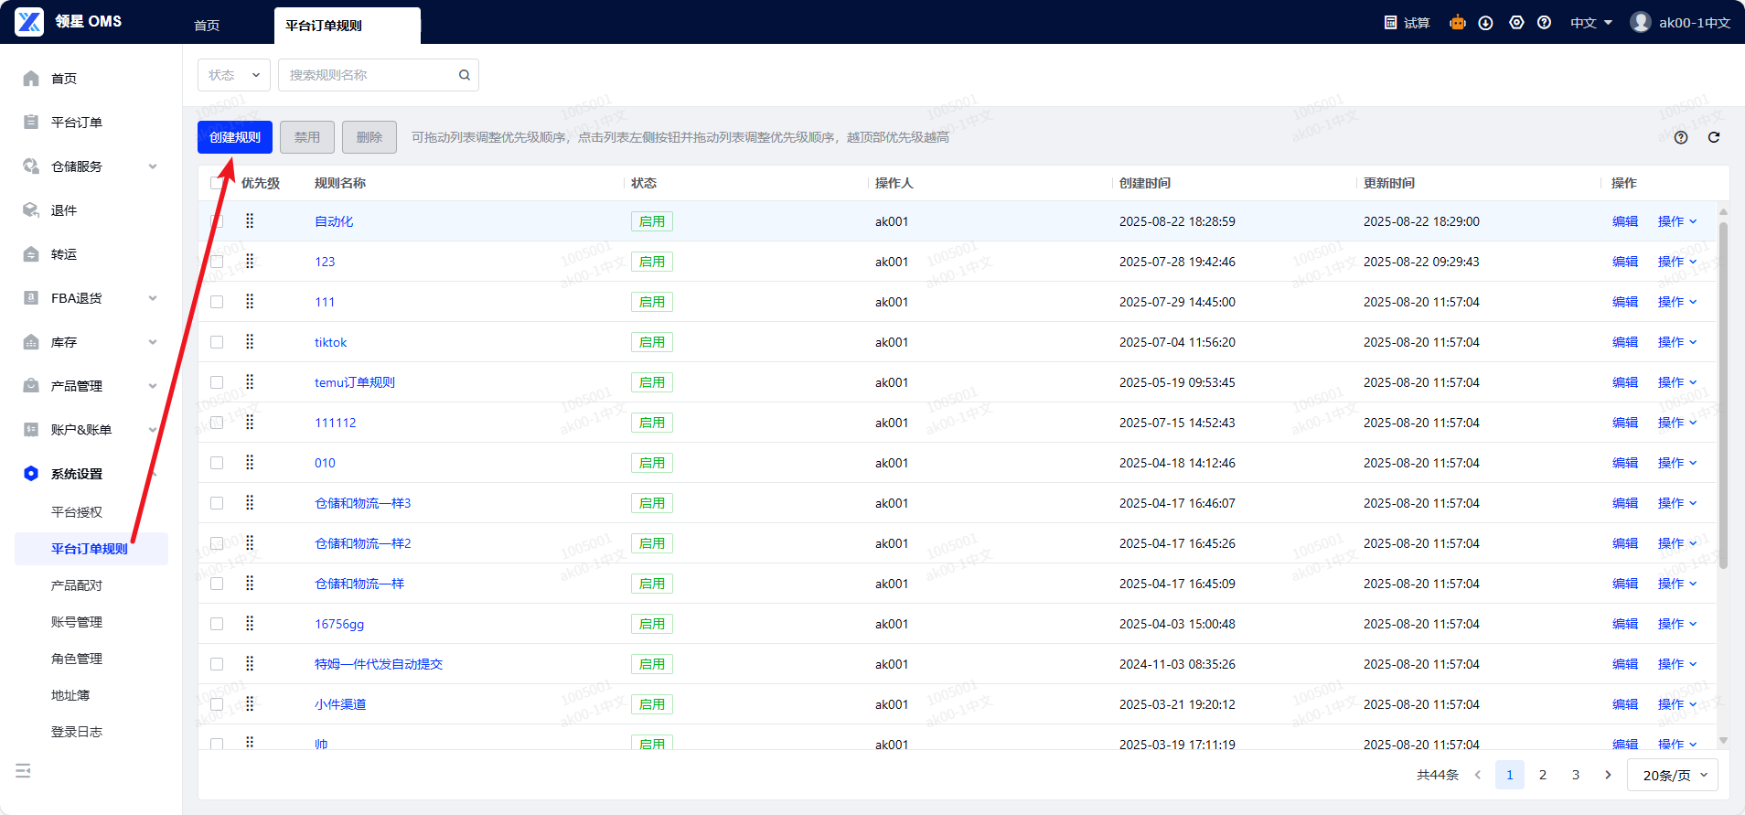Tick the checkbox for rule 010
This screenshot has width=1745, height=815.
coord(217,463)
